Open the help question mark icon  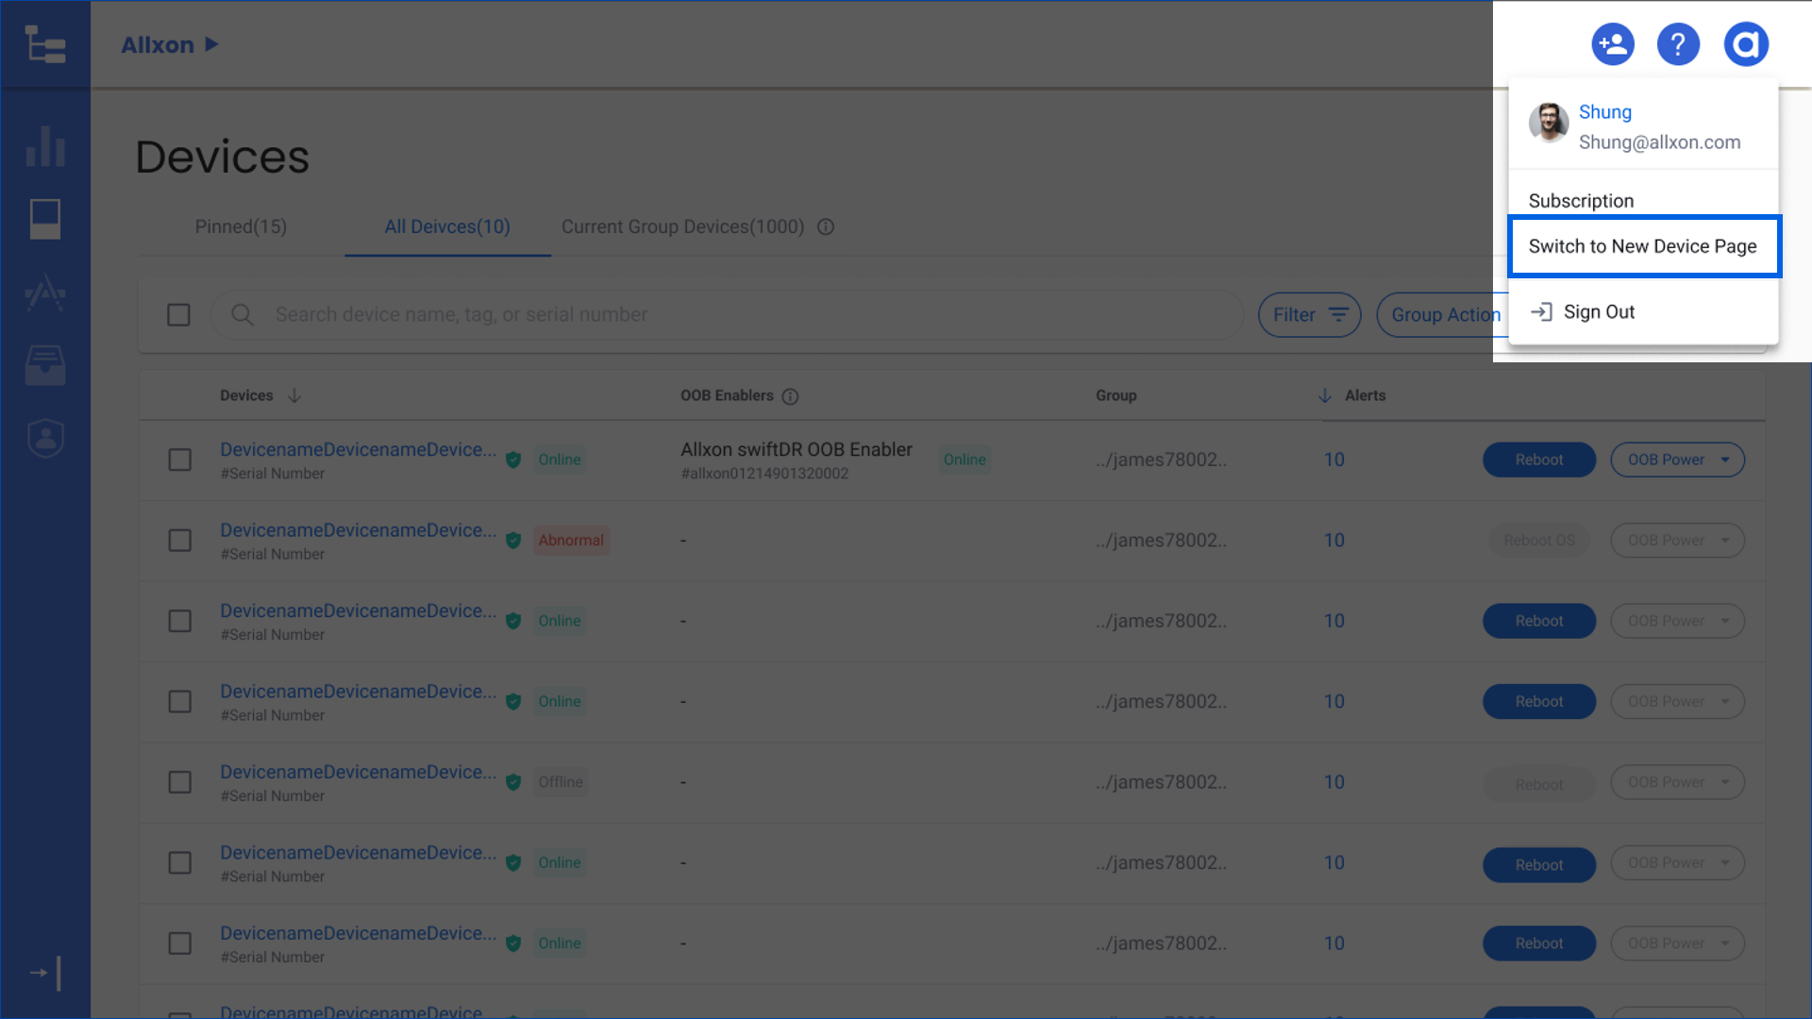[x=1678, y=44]
